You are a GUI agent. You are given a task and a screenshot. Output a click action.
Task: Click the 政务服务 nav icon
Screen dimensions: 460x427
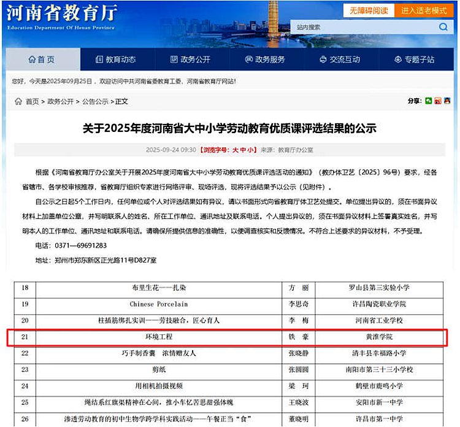(248, 60)
